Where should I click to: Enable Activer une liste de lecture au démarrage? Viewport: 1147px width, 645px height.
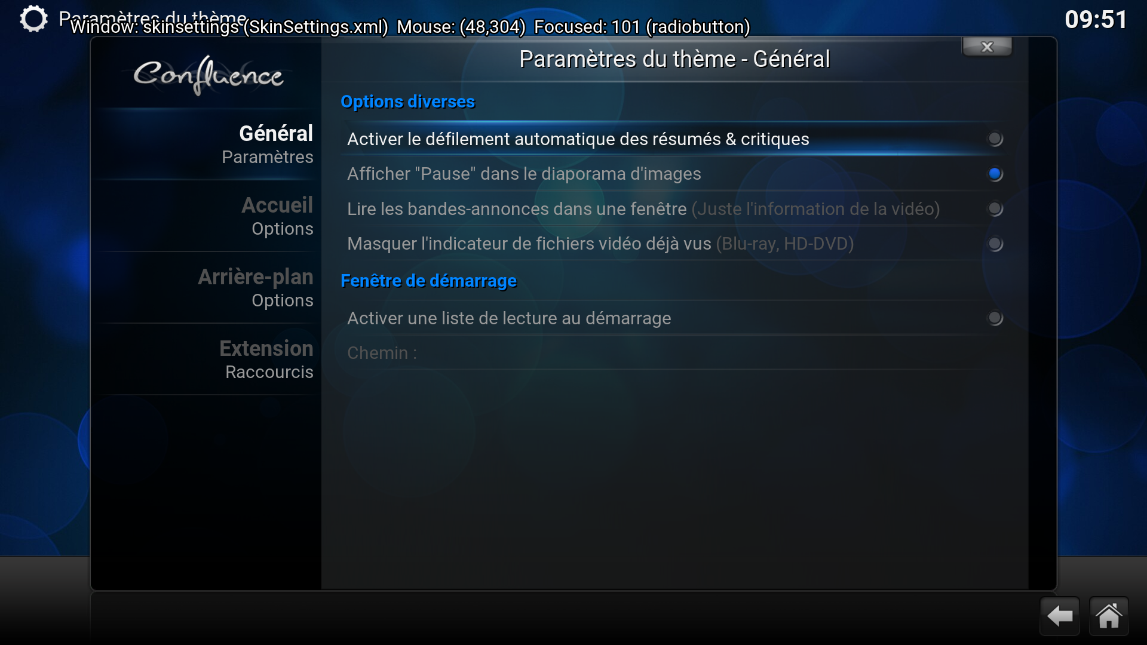pos(995,318)
